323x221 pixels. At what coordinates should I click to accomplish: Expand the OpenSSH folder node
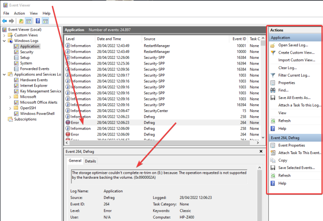point(10,108)
